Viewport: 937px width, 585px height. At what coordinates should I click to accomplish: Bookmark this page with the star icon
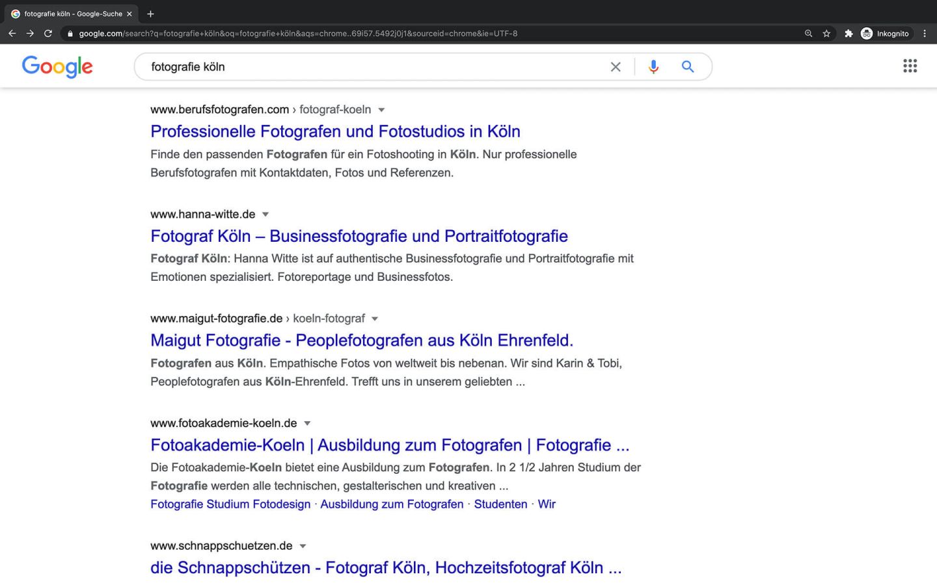pyautogui.click(x=826, y=33)
